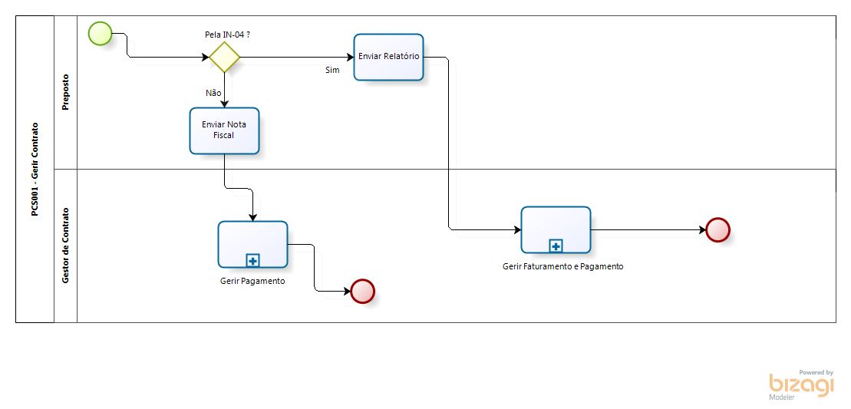
Task: Select the 'Enviar Relatório' task box
Action: tap(388, 57)
